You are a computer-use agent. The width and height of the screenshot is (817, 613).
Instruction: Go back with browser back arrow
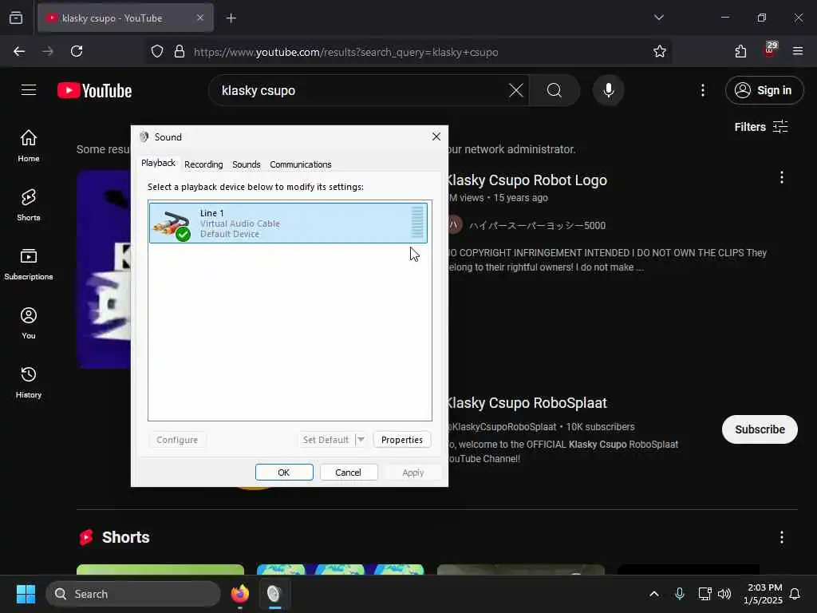point(19,52)
